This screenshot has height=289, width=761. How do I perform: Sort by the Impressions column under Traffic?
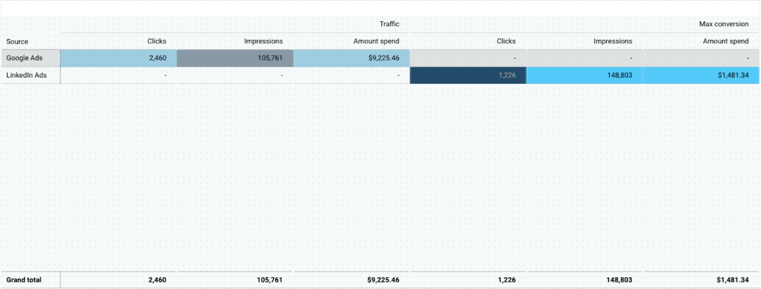(x=263, y=41)
